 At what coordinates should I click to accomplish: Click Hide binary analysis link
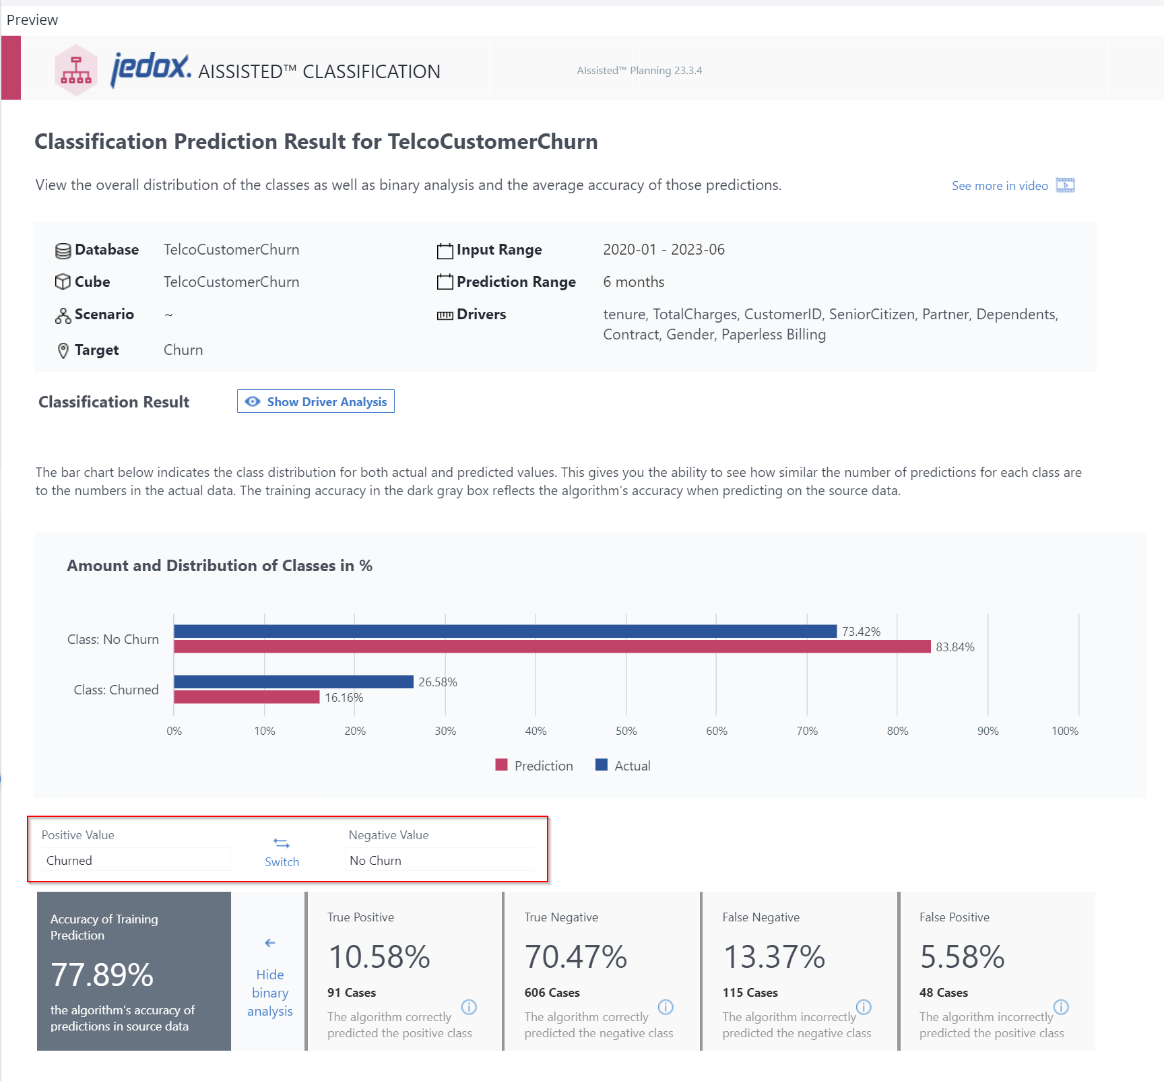tap(269, 993)
